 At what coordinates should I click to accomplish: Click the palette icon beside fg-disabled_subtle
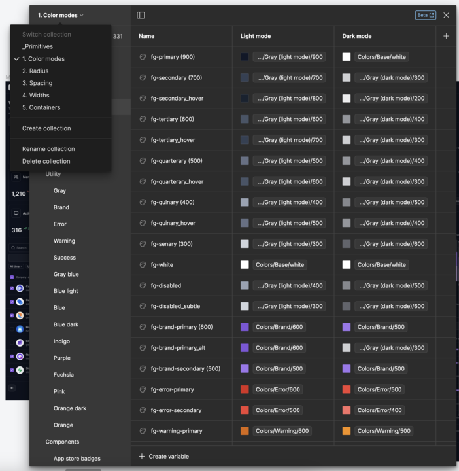click(x=143, y=306)
